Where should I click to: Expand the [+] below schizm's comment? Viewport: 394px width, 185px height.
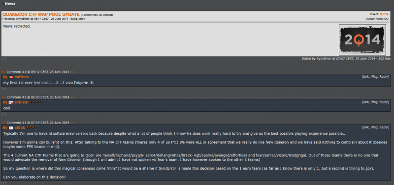pos(3,114)
